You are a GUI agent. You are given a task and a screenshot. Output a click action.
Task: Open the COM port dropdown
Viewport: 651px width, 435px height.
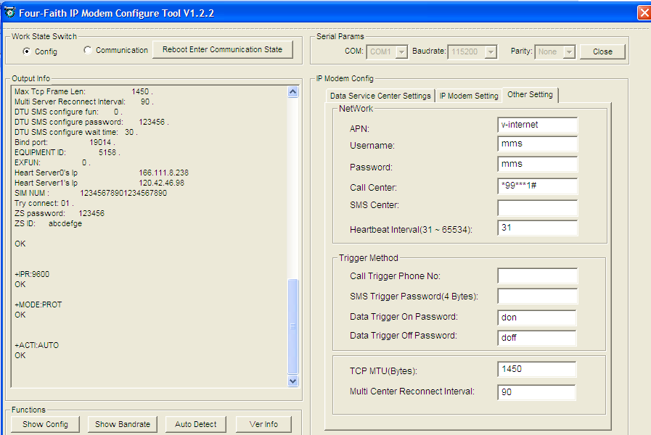(x=401, y=51)
